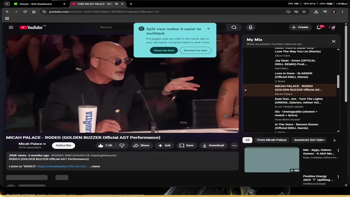This screenshot has height=197, width=350.
Task: Like the video with thumbs up
Action: [105, 146]
